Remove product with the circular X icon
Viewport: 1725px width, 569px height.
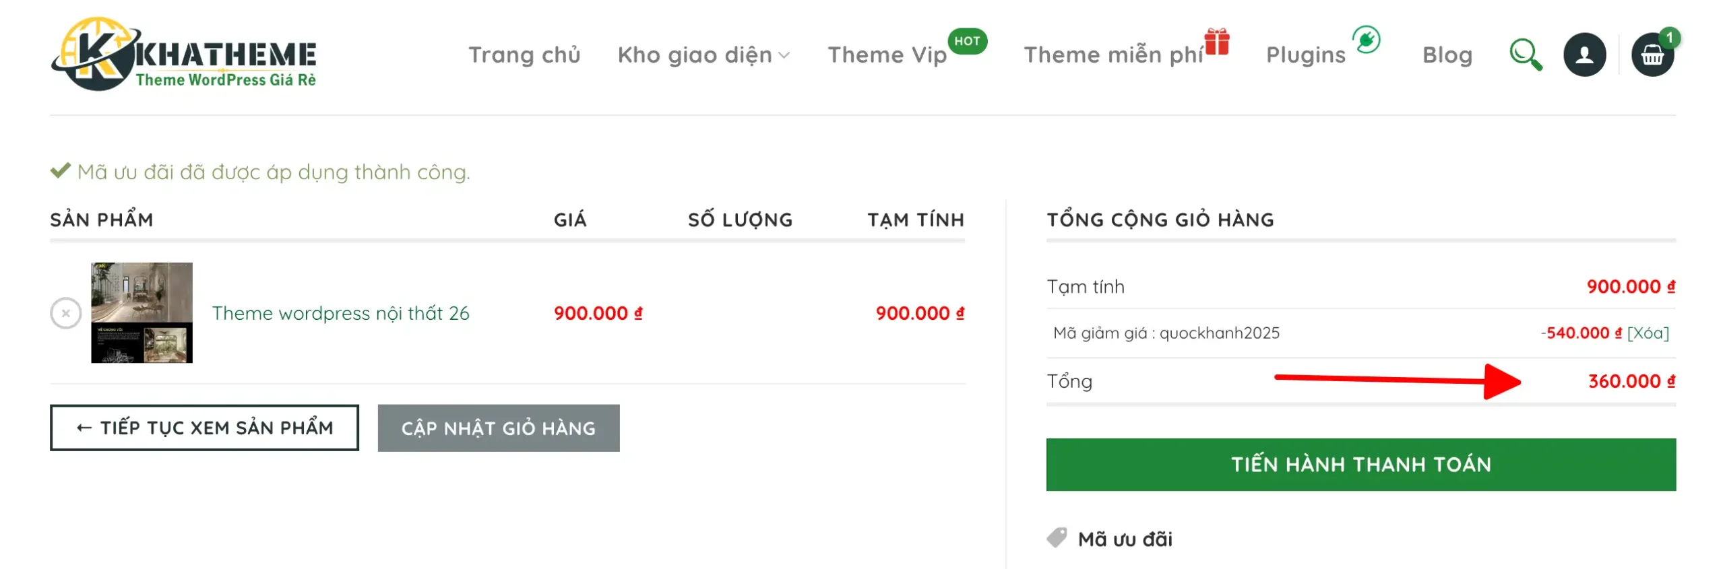pos(66,313)
